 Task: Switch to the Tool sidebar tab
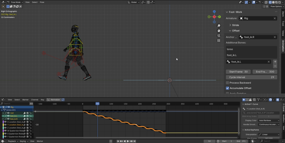pyautogui.click(x=283, y=23)
